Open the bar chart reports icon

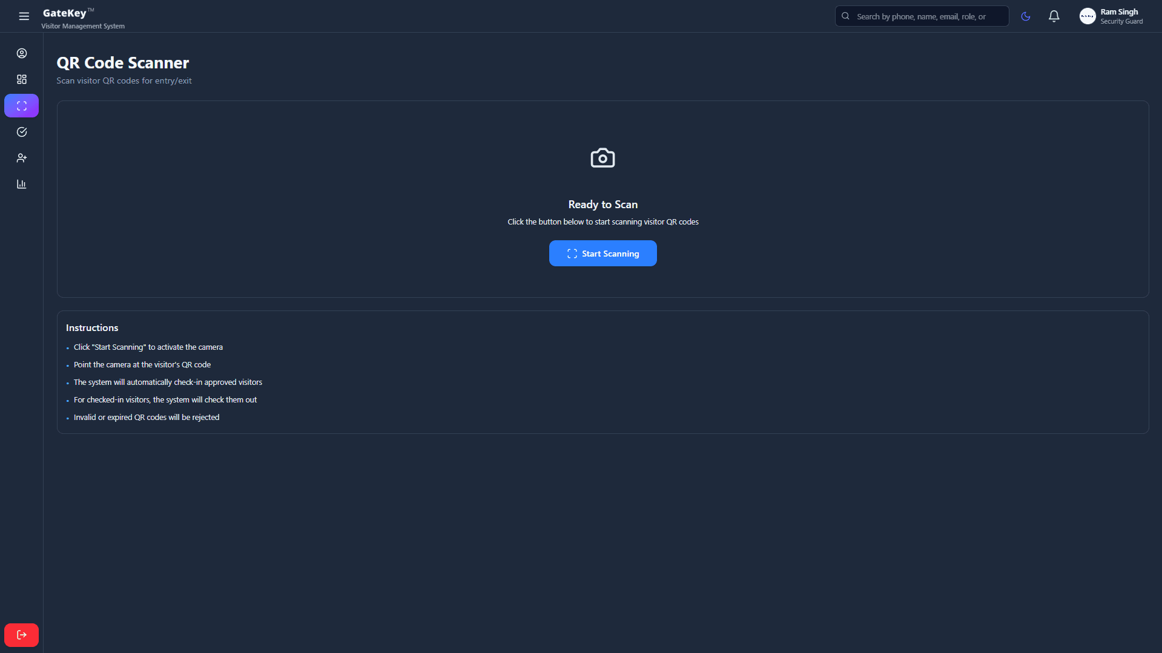click(x=22, y=184)
